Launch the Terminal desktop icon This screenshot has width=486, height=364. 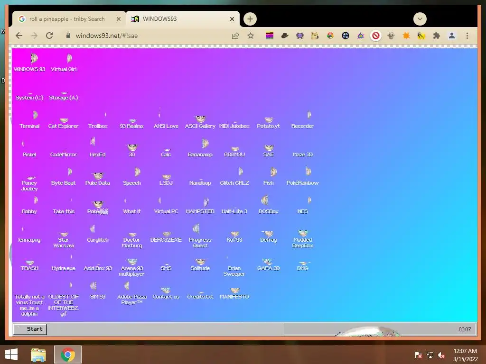coord(30,120)
